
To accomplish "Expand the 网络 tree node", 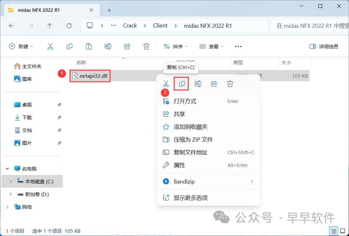I will pyautogui.click(x=7, y=207).
